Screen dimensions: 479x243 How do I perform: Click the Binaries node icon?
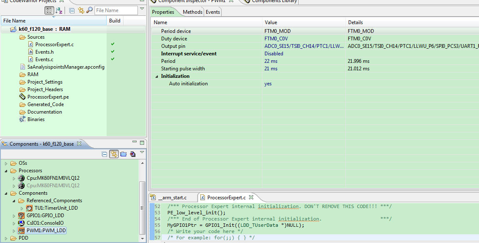click(22, 119)
